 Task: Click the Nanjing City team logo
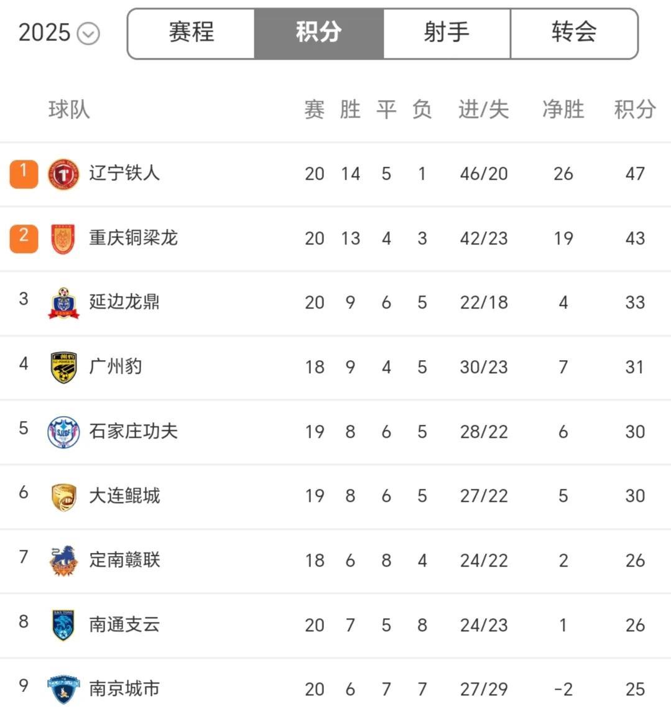click(x=63, y=689)
